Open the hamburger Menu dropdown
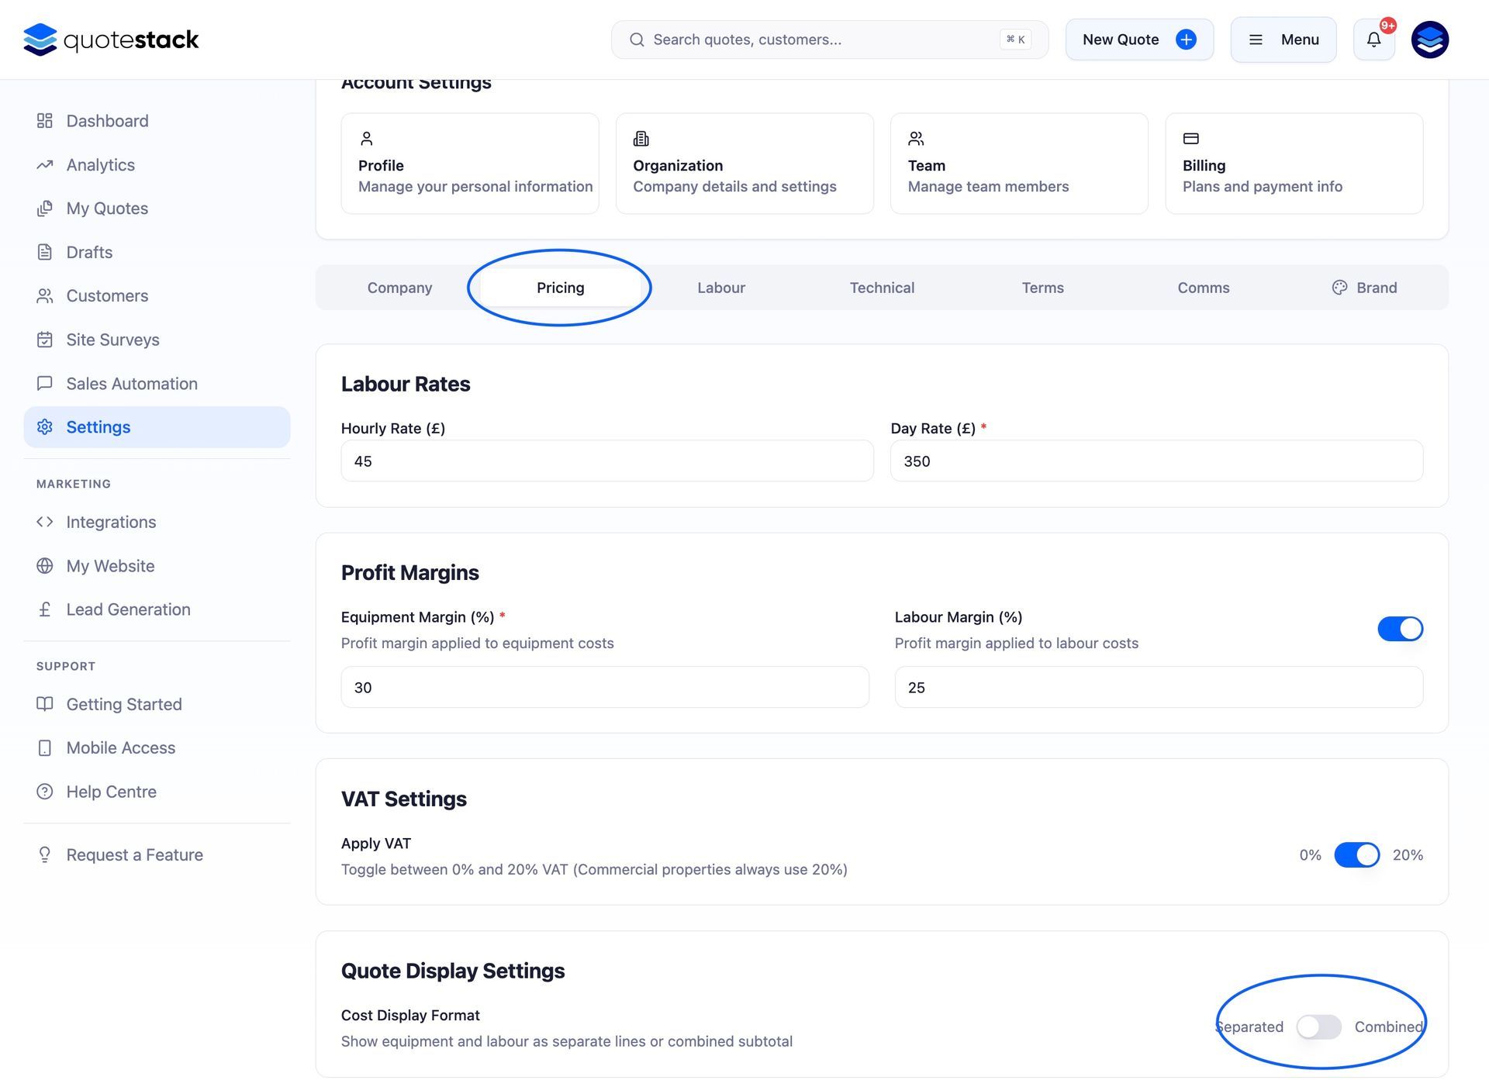This screenshot has height=1087, width=1489. point(1283,40)
